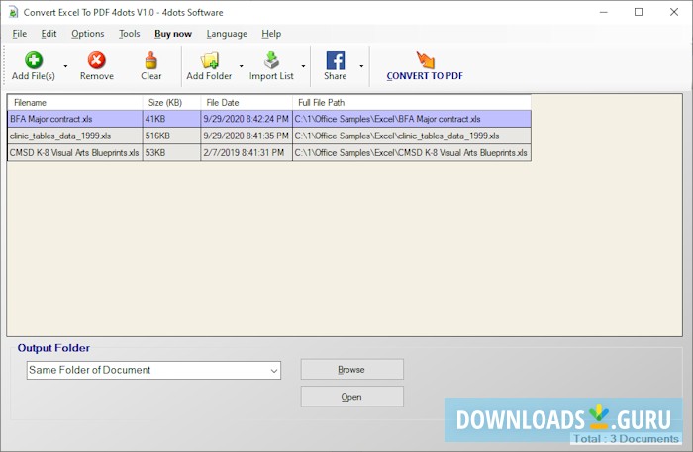Click the full path of clinic_tables_data_1999.xls
Image resolution: width=693 pixels, height=452 pixels.
click(412, 136)
